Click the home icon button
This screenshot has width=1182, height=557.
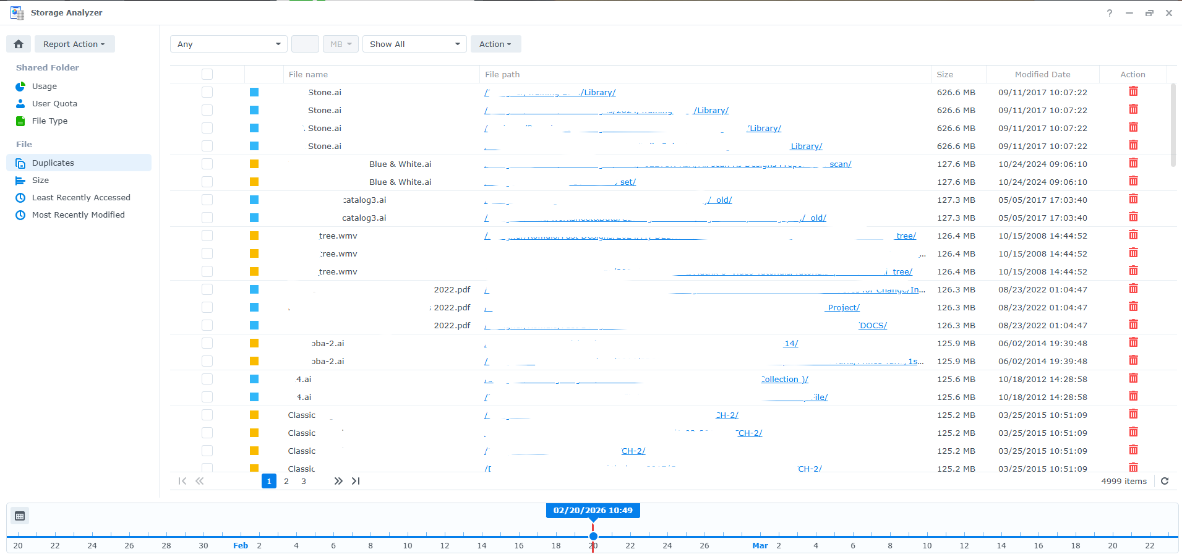[x=19, y=44]
